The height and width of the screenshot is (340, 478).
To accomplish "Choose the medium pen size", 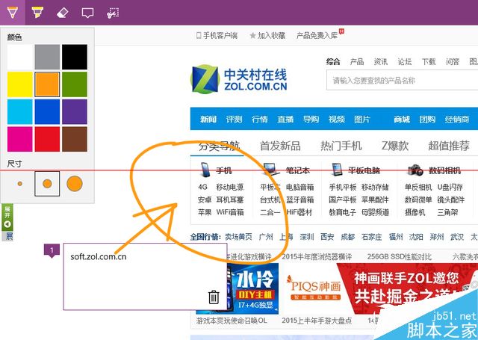I will point(47,183).
